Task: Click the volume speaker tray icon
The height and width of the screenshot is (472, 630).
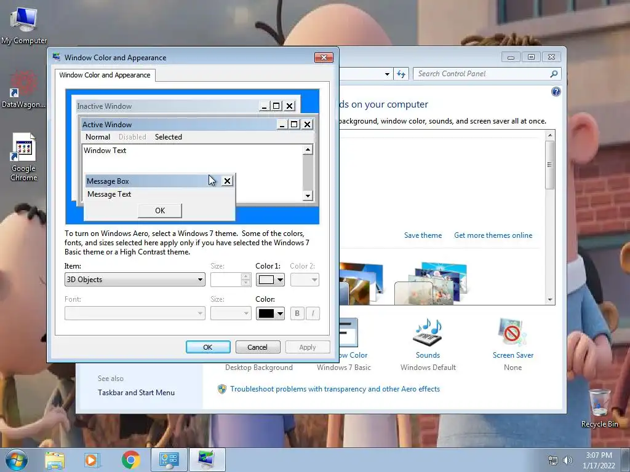Action: point(568,460)
